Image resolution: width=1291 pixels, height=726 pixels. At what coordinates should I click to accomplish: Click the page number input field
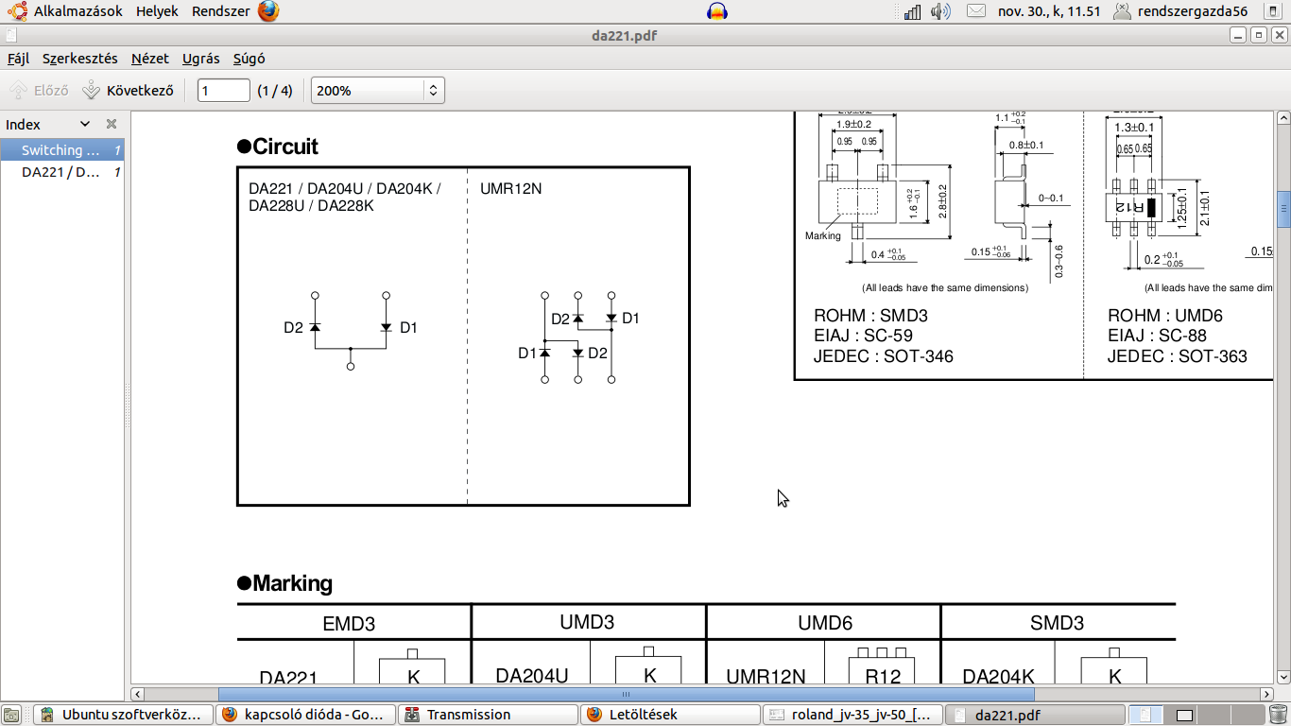(224, 91)
